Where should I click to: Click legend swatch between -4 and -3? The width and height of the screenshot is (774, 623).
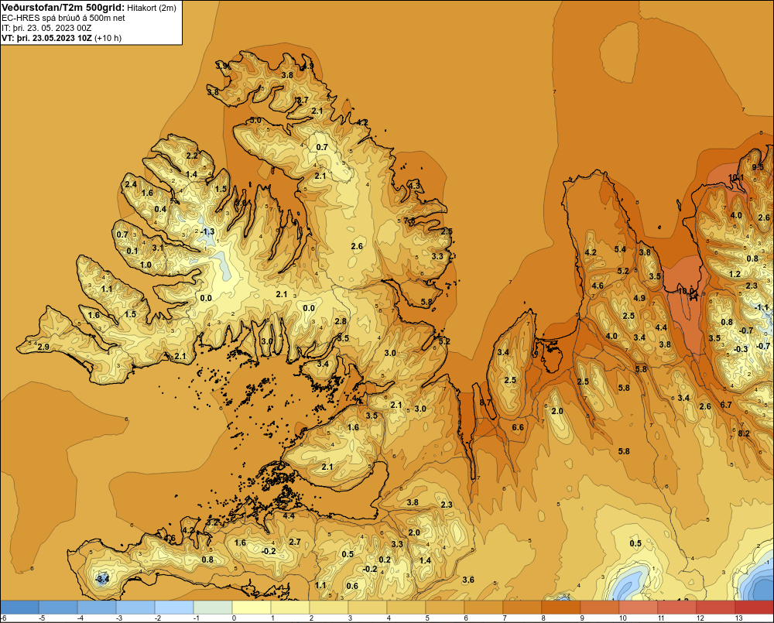pyautogui.click(x=97, y=607)
